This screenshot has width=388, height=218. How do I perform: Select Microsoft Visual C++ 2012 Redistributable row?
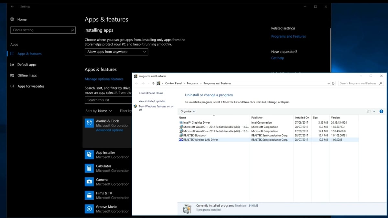268,127
